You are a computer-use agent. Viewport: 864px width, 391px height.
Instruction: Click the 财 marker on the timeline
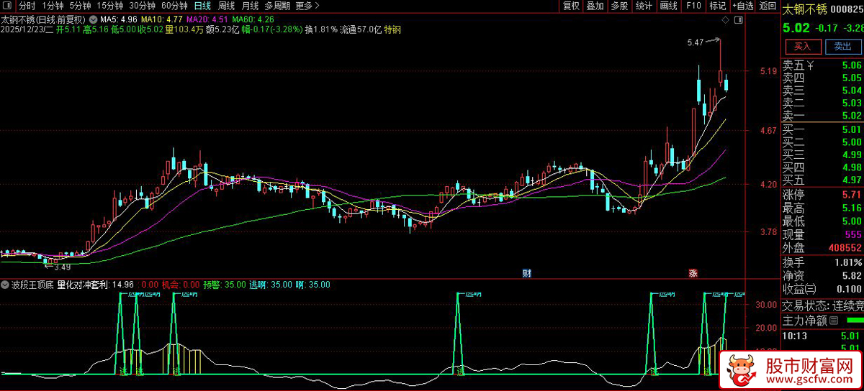(x=527, y=274)
